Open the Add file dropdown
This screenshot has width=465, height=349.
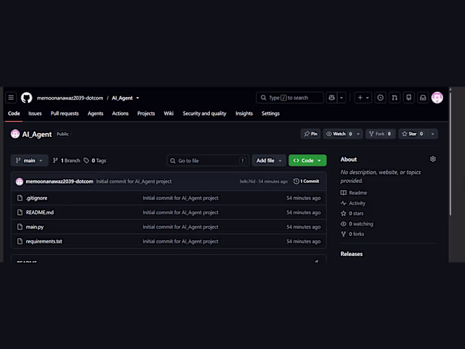(x=268, y=161)
